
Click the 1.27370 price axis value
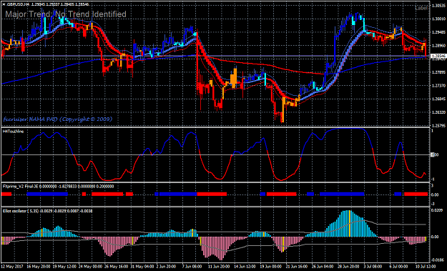tap(438, 86)
